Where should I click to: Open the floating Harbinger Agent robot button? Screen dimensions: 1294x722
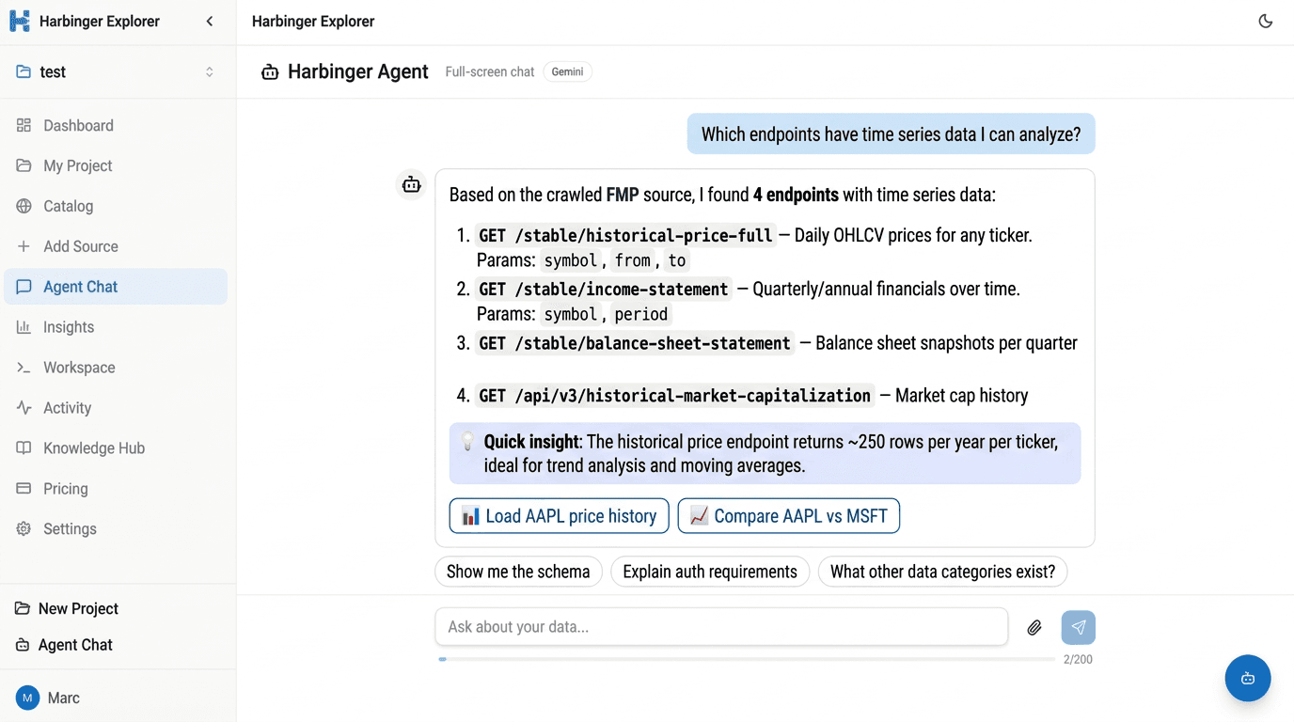1247,678
